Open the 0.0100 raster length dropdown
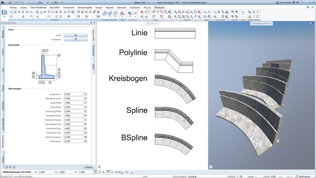This screenshot has height=178, width=316. click(122, 172)
